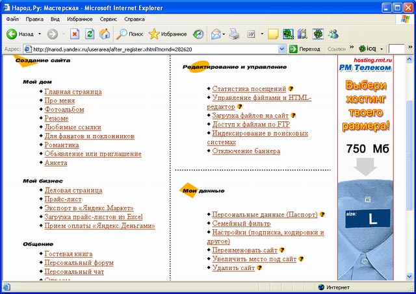This screenshot has width=416, height=294.
Task: Open the Edit button dropdown arrow
Action: 262,34
